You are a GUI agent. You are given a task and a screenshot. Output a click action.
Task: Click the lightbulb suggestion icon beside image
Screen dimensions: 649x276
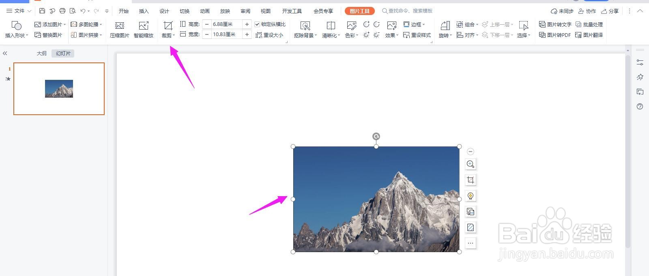471,196
